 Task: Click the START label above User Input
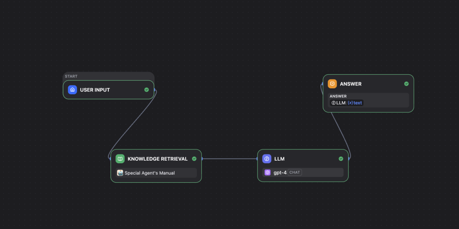[x=71, y=76]
